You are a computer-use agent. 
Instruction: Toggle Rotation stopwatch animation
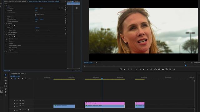pyautogui.click(x=8, y=17)
